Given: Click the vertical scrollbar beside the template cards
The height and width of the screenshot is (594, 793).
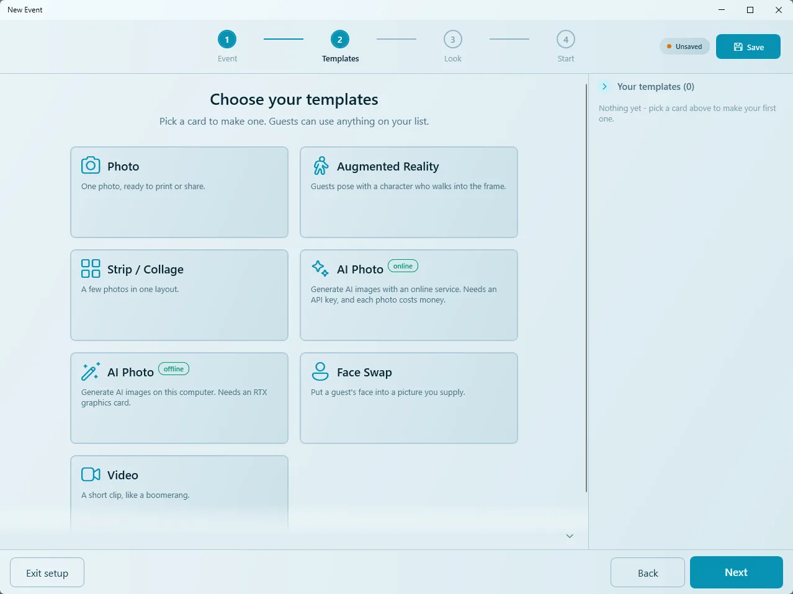Looking at the screenshot, I should click(586, 288).
